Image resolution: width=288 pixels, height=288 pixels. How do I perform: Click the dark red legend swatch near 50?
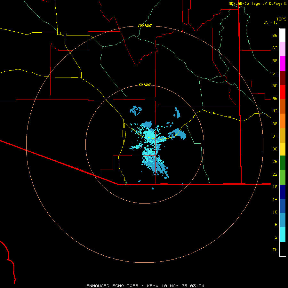point(283,78)
